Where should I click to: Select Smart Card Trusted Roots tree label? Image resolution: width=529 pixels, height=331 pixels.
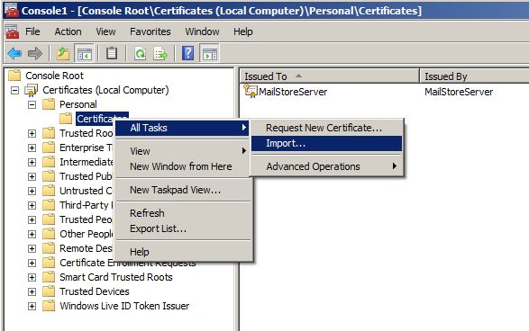point(116,277)
